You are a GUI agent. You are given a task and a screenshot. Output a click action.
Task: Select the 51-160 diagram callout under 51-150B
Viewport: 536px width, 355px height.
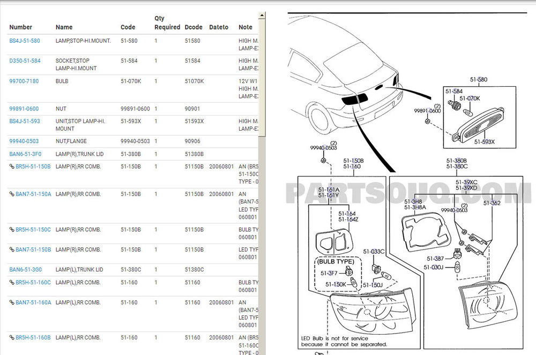pyautogui.click(x=352, y=167)
